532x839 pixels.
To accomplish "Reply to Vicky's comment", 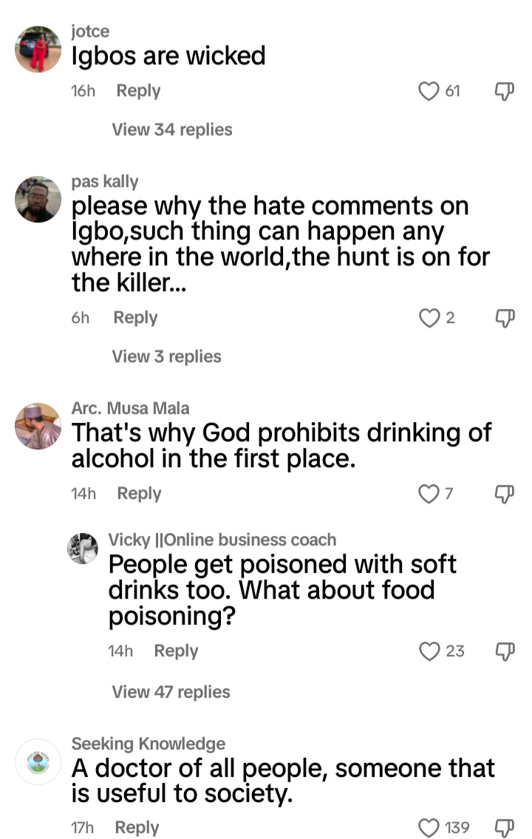I will coord(176,651).
